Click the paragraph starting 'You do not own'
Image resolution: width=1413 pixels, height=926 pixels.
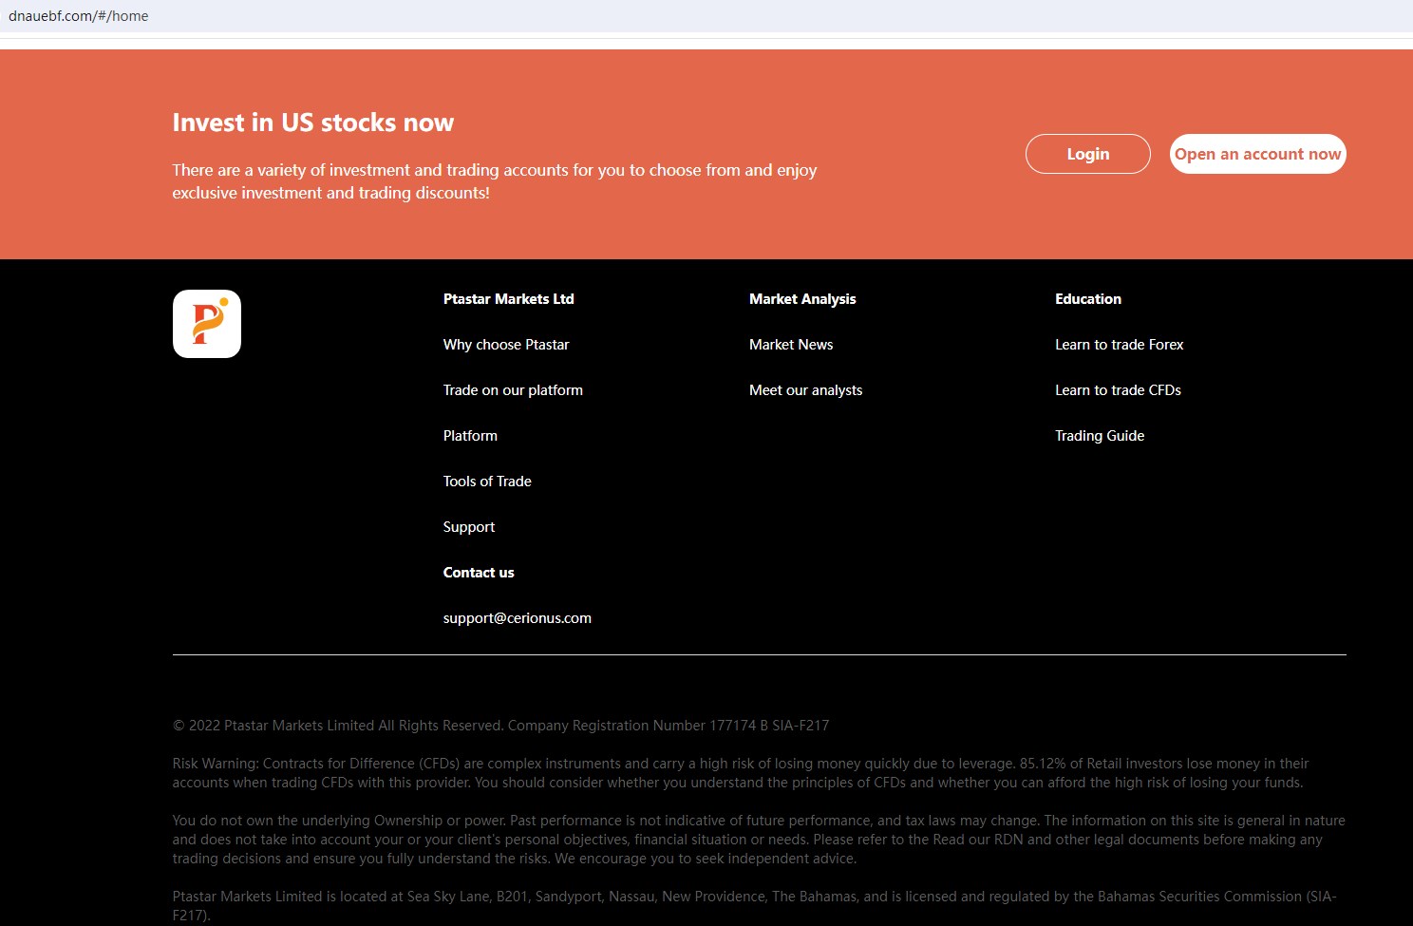759,840
